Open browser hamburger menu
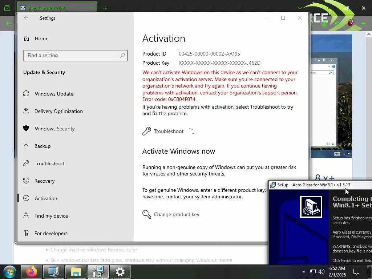The width and height of the screenshot is (372, 279). pos(363,24)
